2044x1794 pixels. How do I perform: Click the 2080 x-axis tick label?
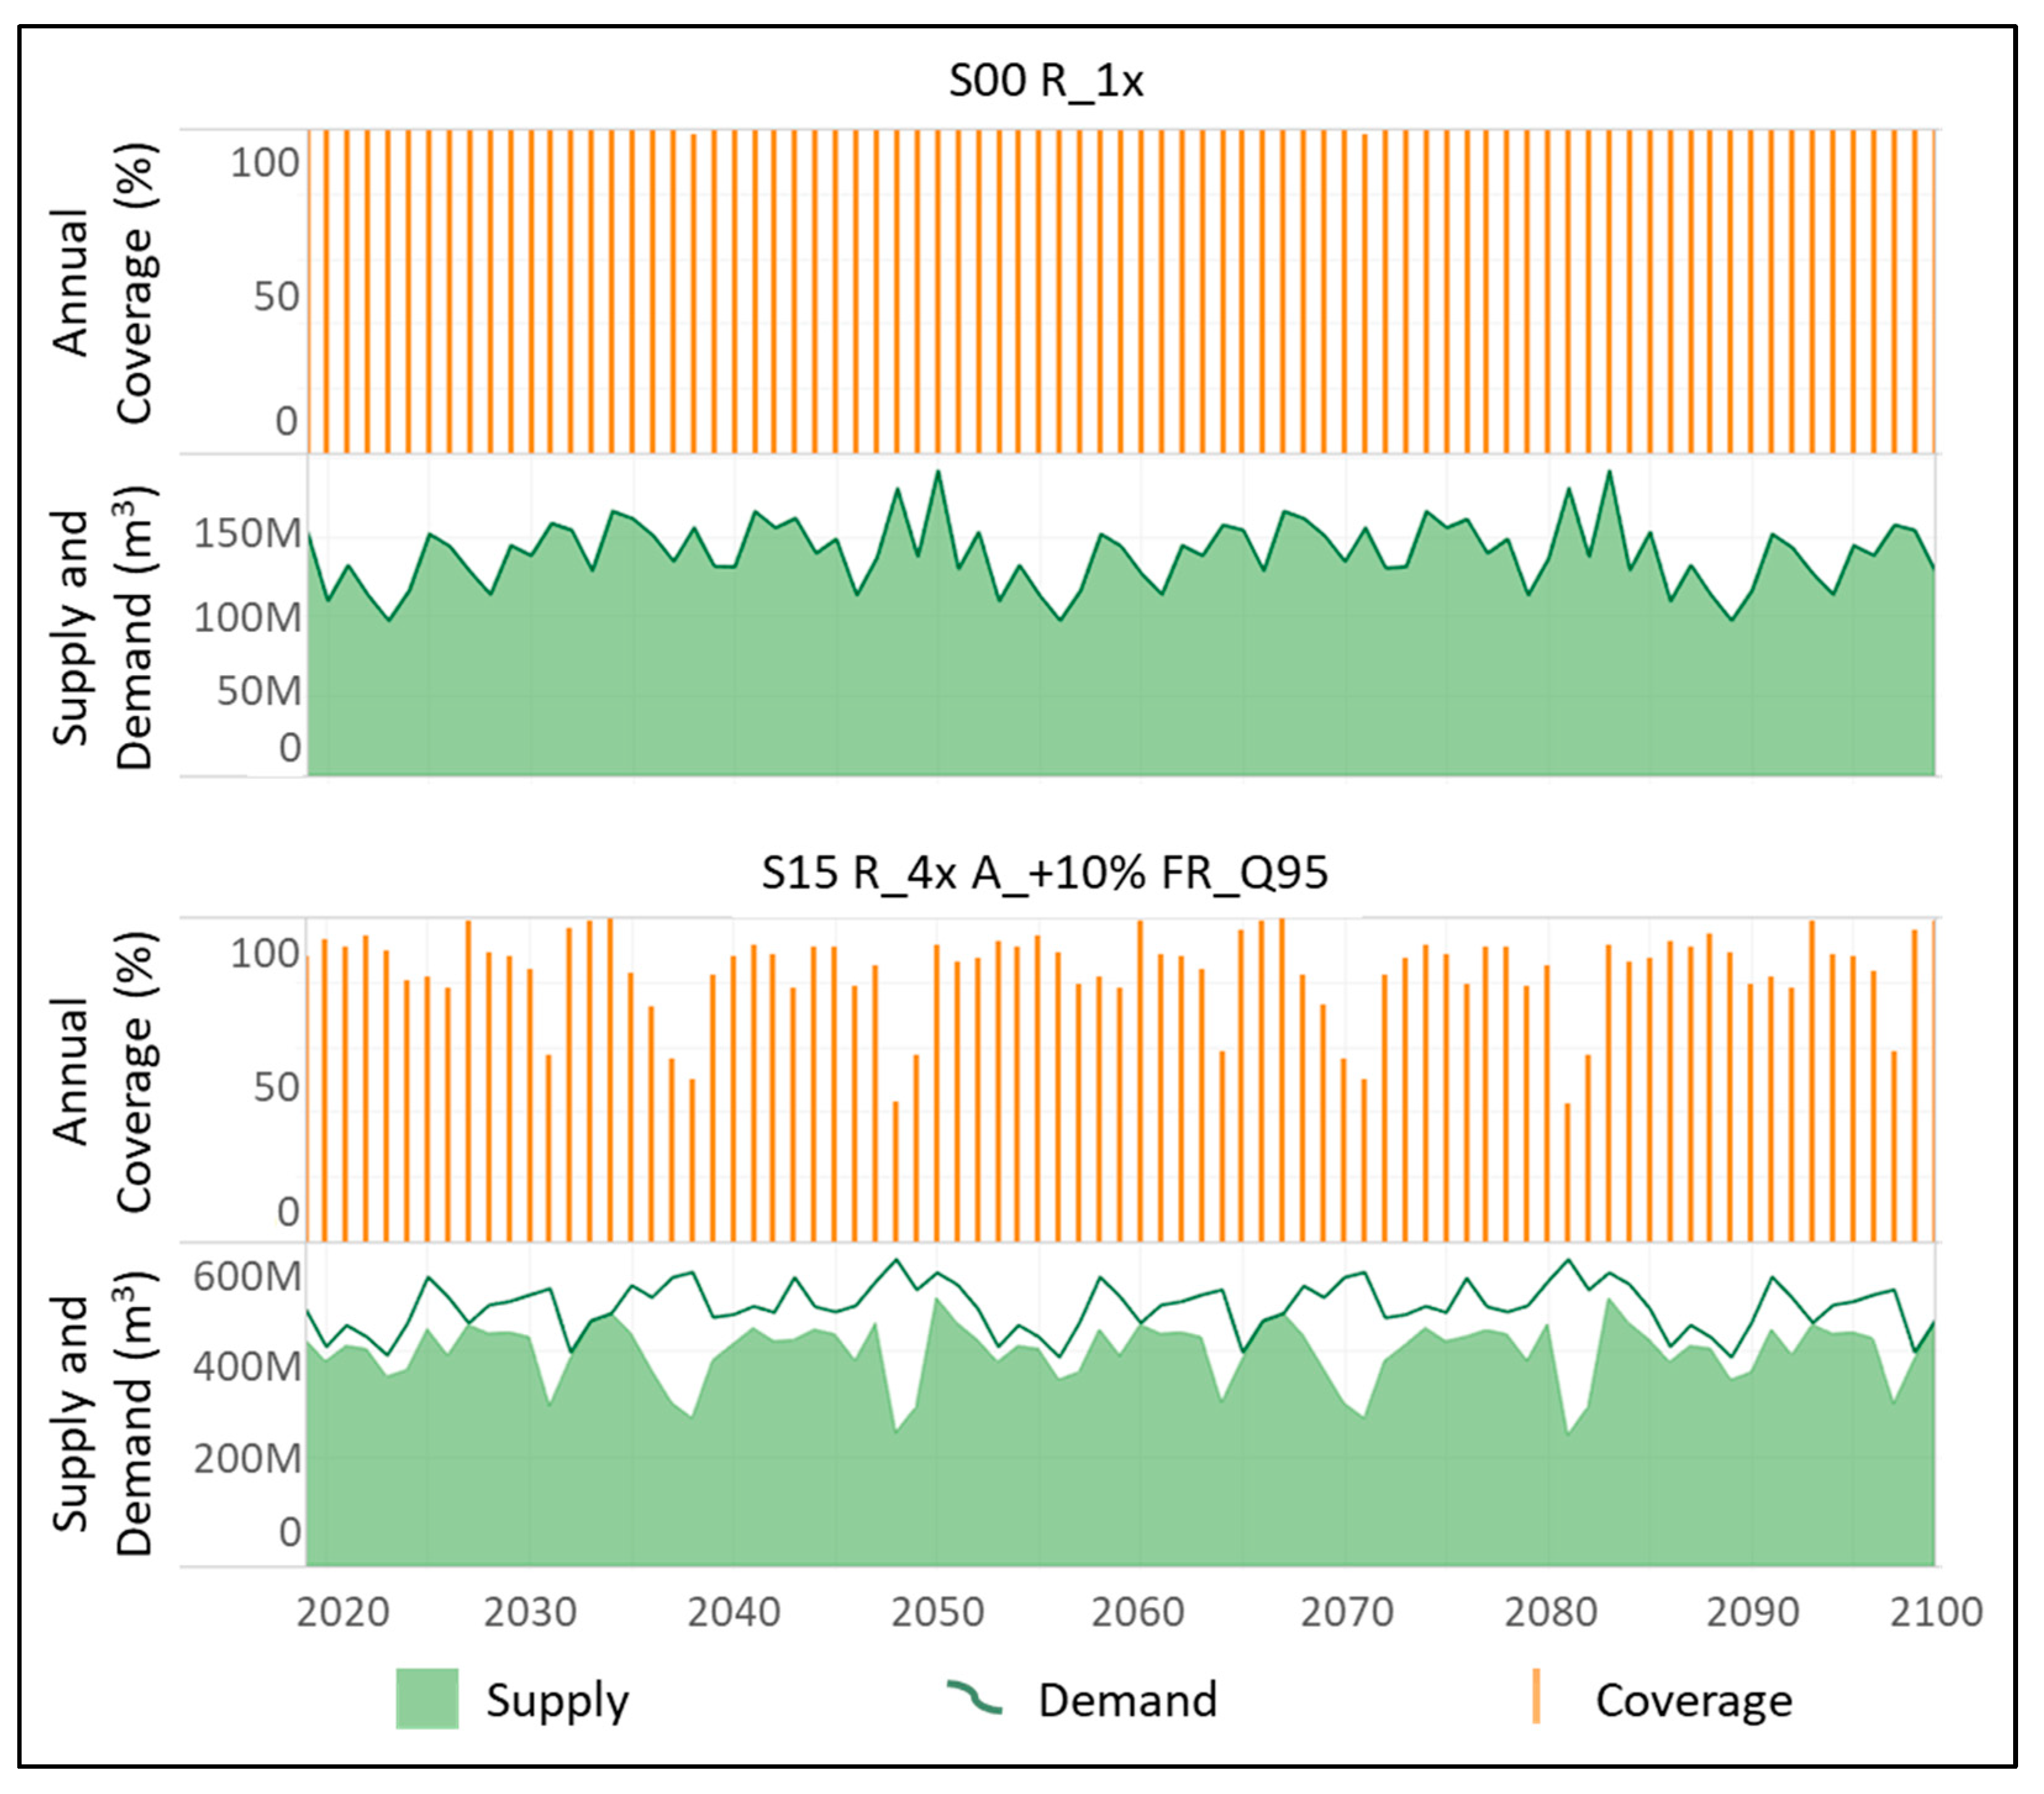tap(1551, 1612)
